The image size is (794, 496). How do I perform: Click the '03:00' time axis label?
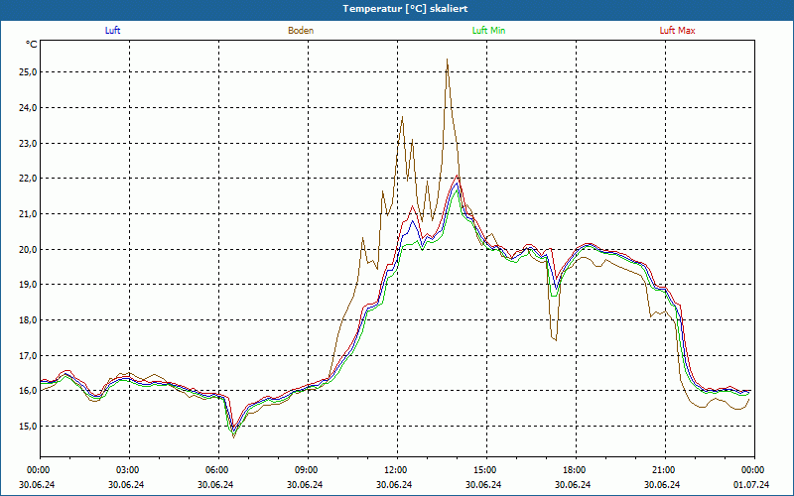(129, 470)
